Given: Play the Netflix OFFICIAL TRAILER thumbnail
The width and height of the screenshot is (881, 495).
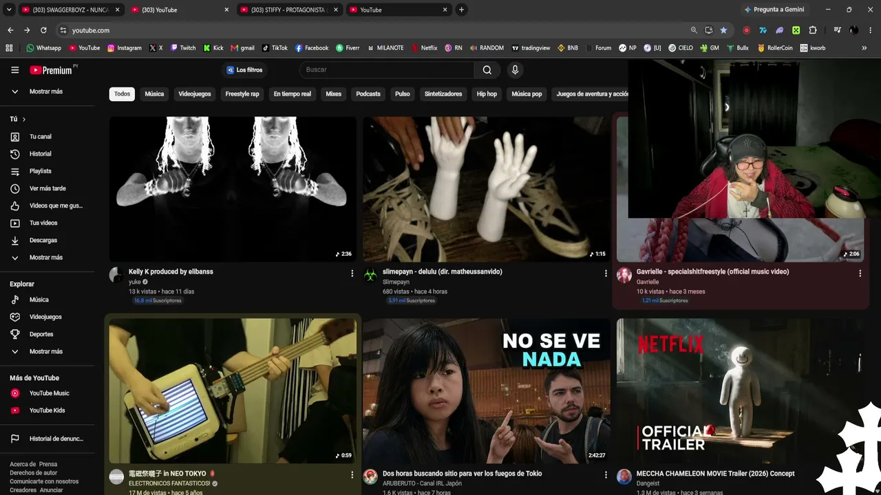Looking at the screenshot, I should [741, 390].
